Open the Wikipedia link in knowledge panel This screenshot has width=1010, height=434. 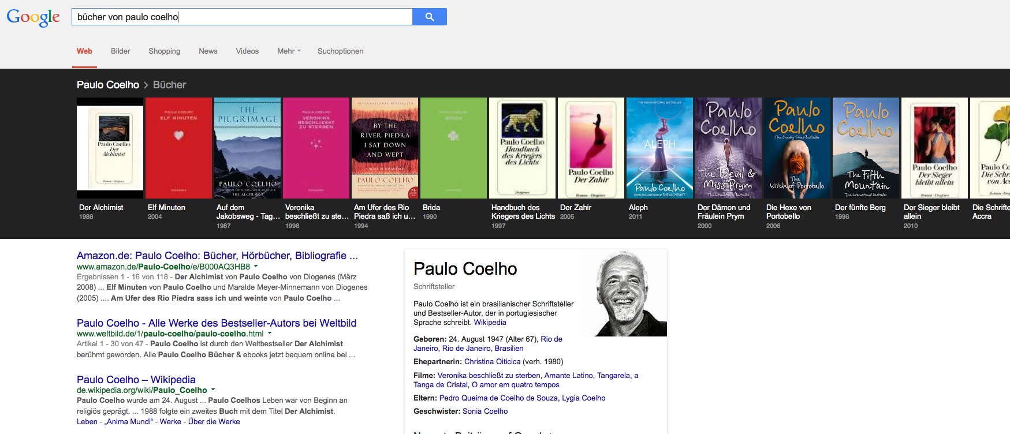coord(490,323)
